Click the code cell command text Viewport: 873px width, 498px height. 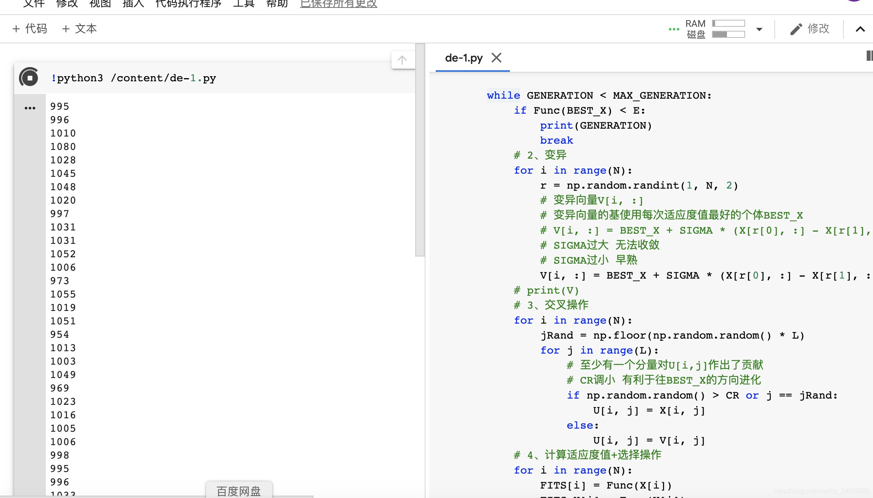[x=133, y=78]
